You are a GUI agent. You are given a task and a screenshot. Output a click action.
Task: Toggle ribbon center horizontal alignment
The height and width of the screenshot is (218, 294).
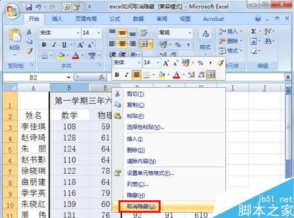122,44
